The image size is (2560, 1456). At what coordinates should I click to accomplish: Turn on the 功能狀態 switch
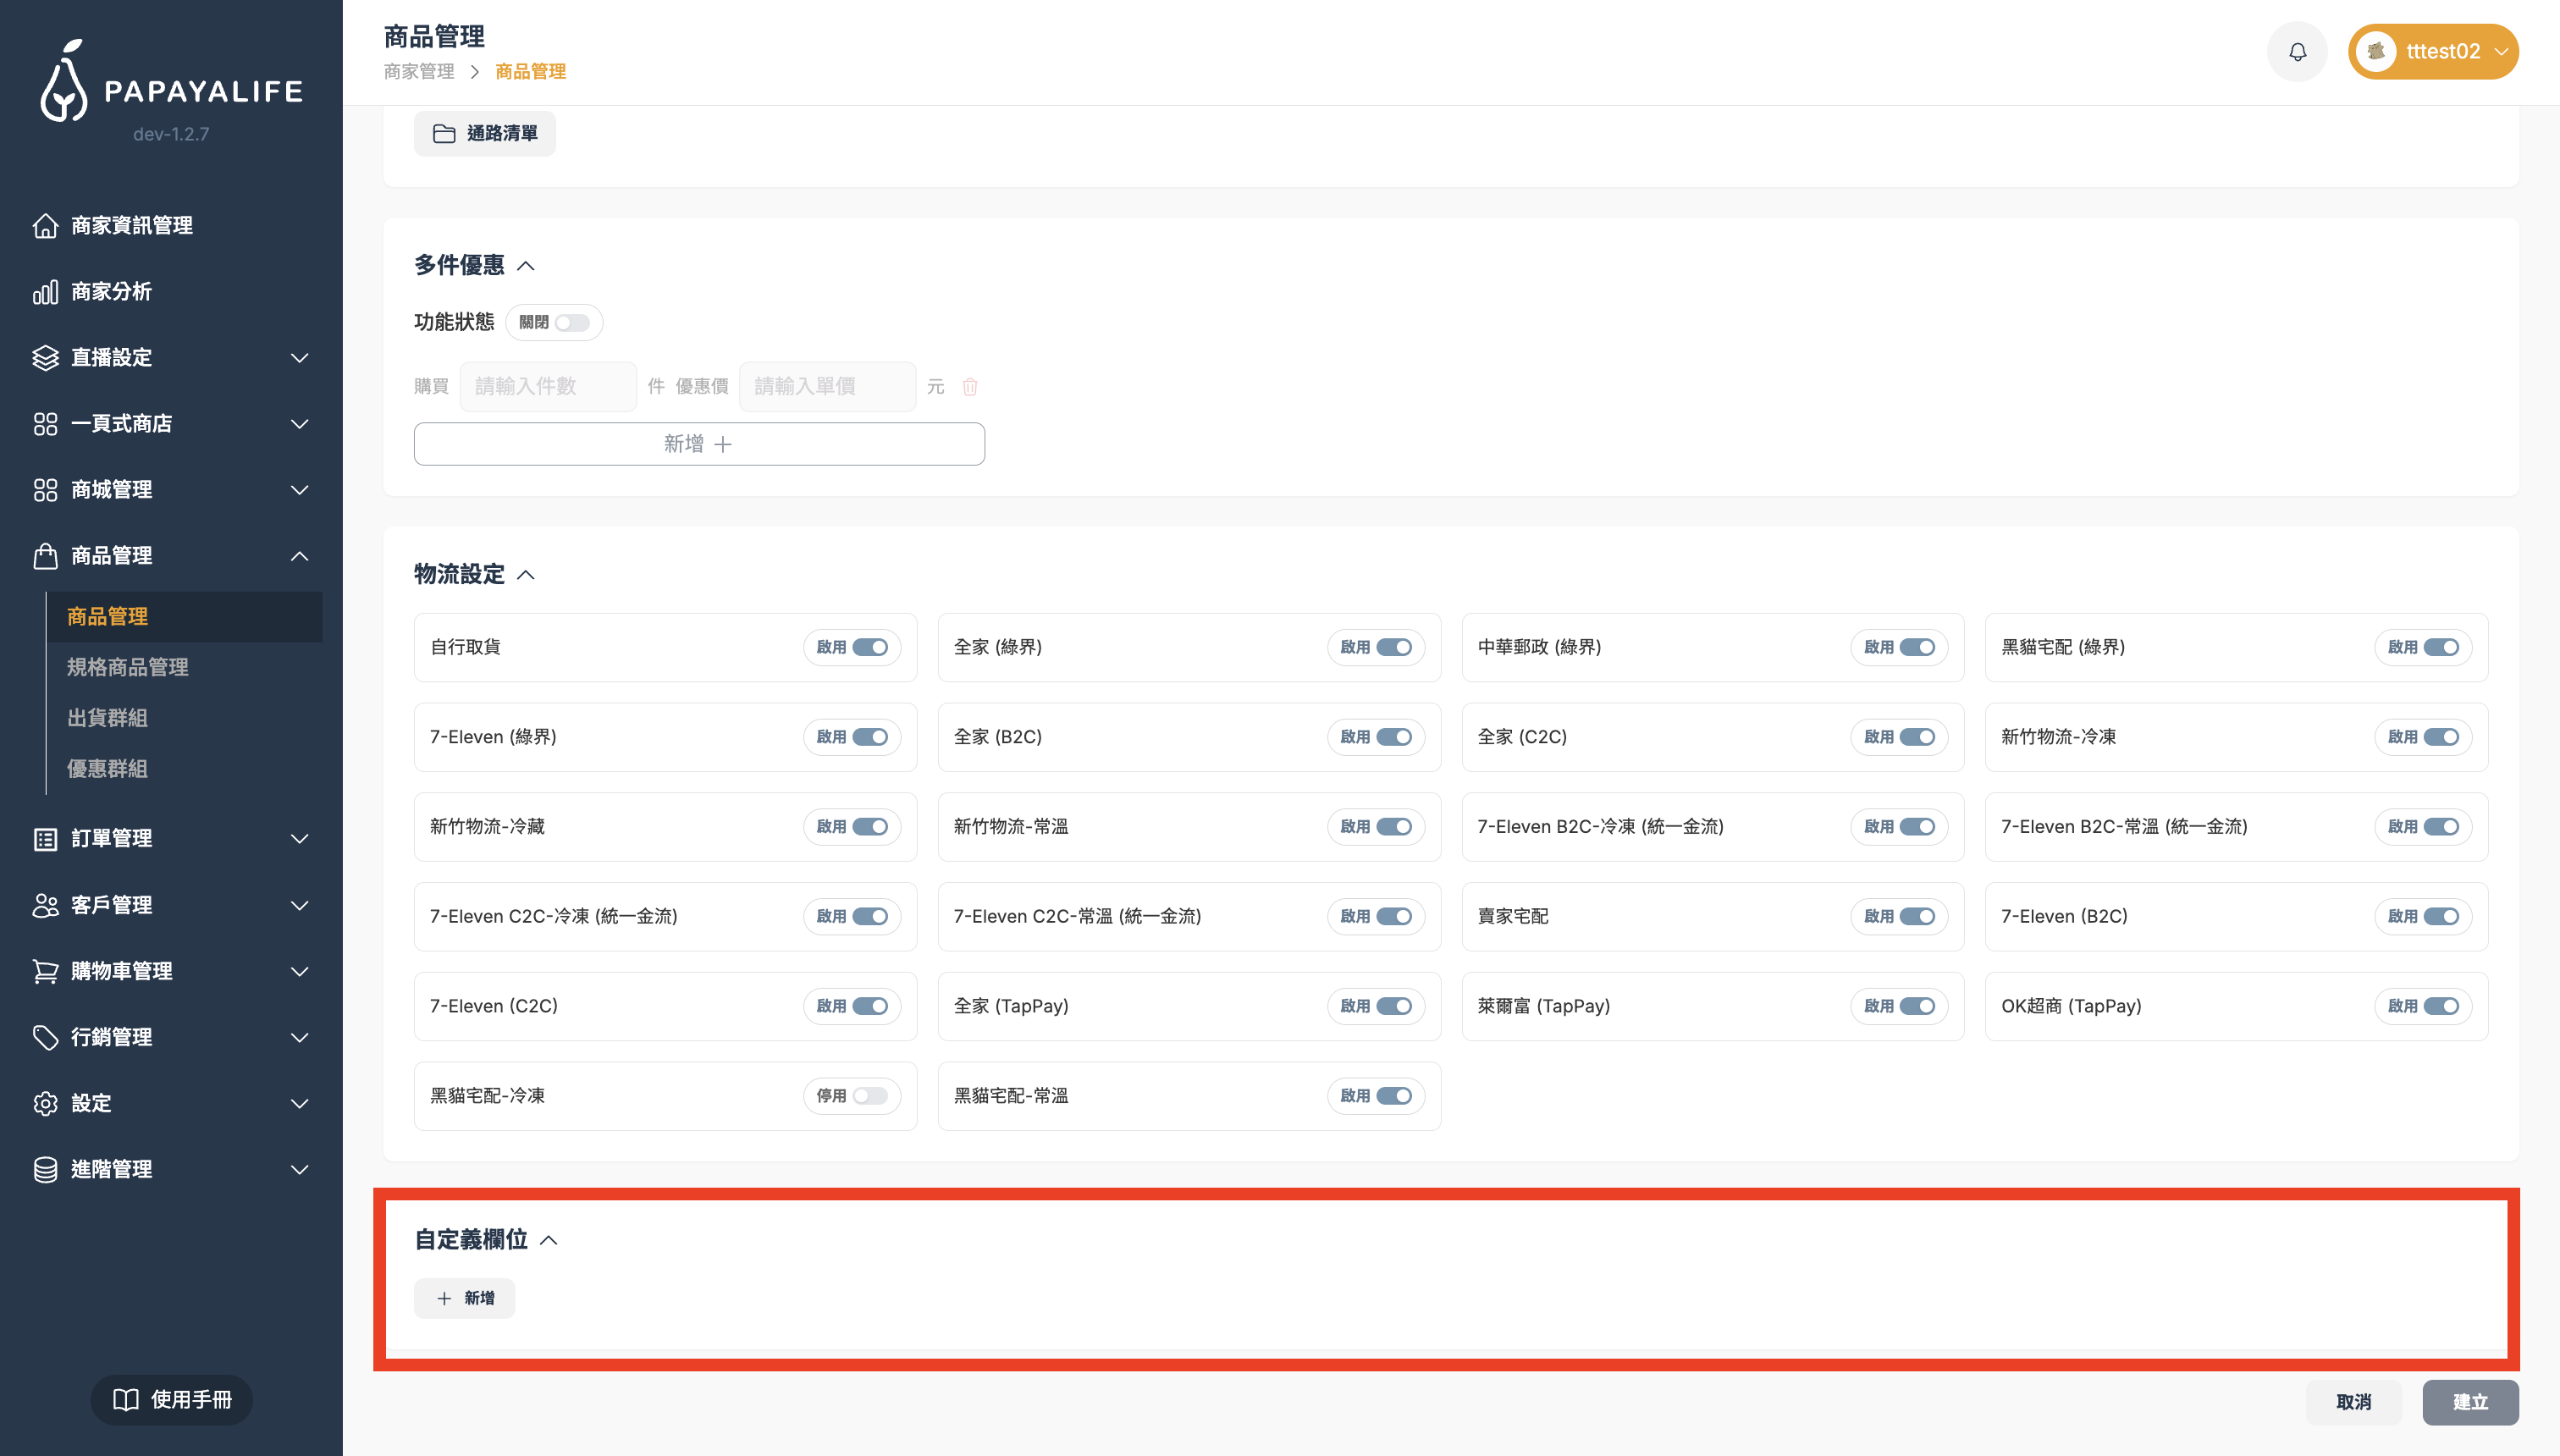tap(572, 323)
